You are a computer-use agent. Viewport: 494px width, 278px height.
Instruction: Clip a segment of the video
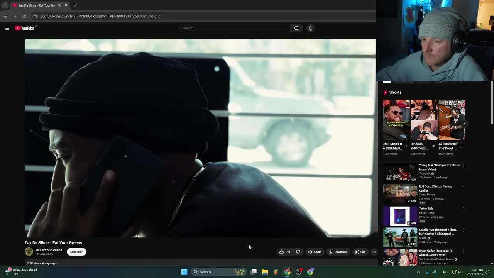pyautogui.click(x=360, y=252)
